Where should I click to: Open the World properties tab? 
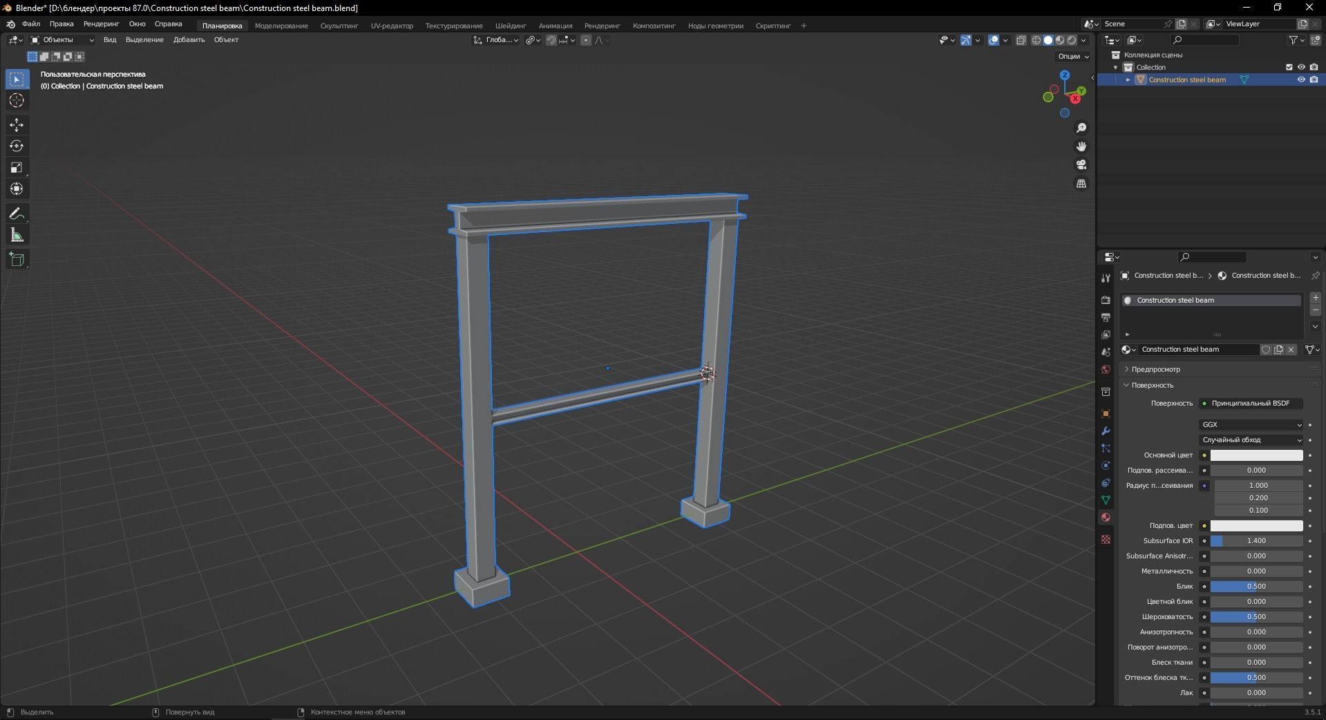(1105, 370)
